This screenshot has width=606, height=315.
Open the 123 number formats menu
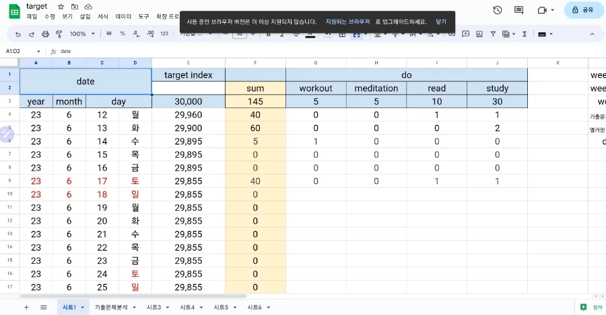(164, 34)
